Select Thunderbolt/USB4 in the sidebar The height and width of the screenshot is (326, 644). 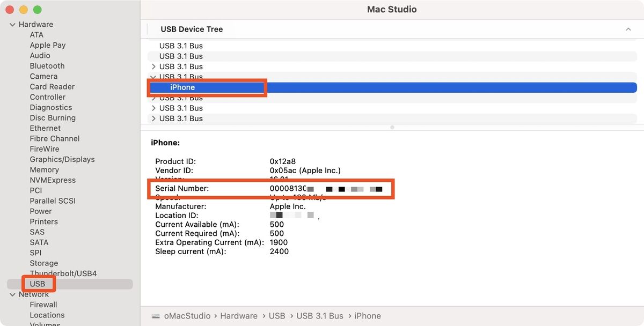pos(63,273)
